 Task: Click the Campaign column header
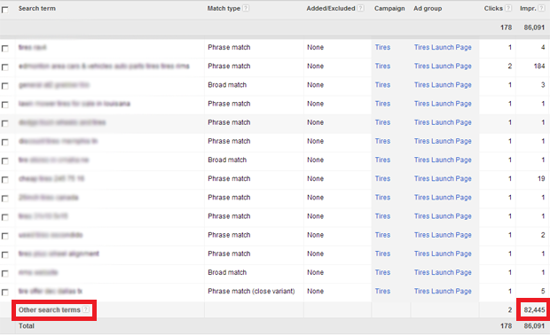tap(389, 8)
